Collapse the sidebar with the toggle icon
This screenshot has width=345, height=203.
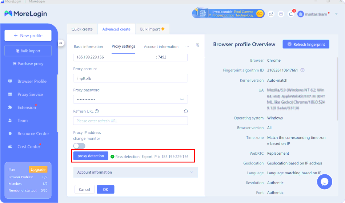[61, 43]
